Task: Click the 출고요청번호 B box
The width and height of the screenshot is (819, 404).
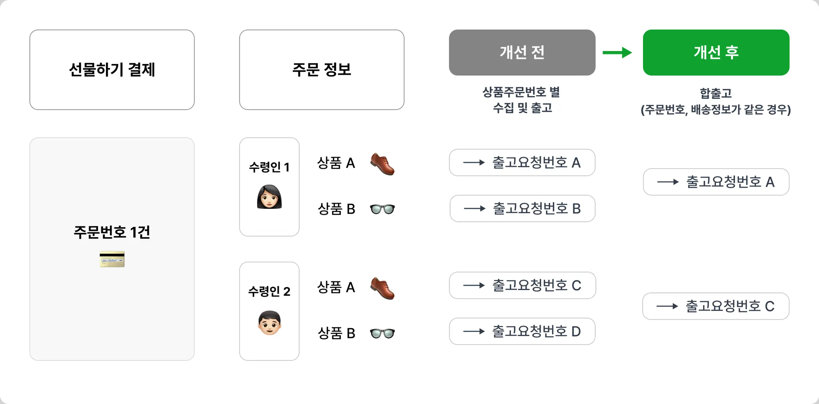Action: coord(522,208)
